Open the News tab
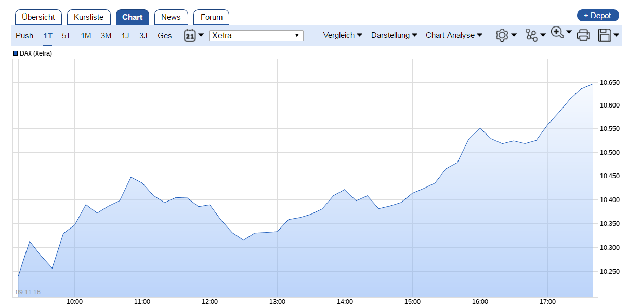This screenshot has height=308, width=628. pyautogui.click(x=171, y=17)
